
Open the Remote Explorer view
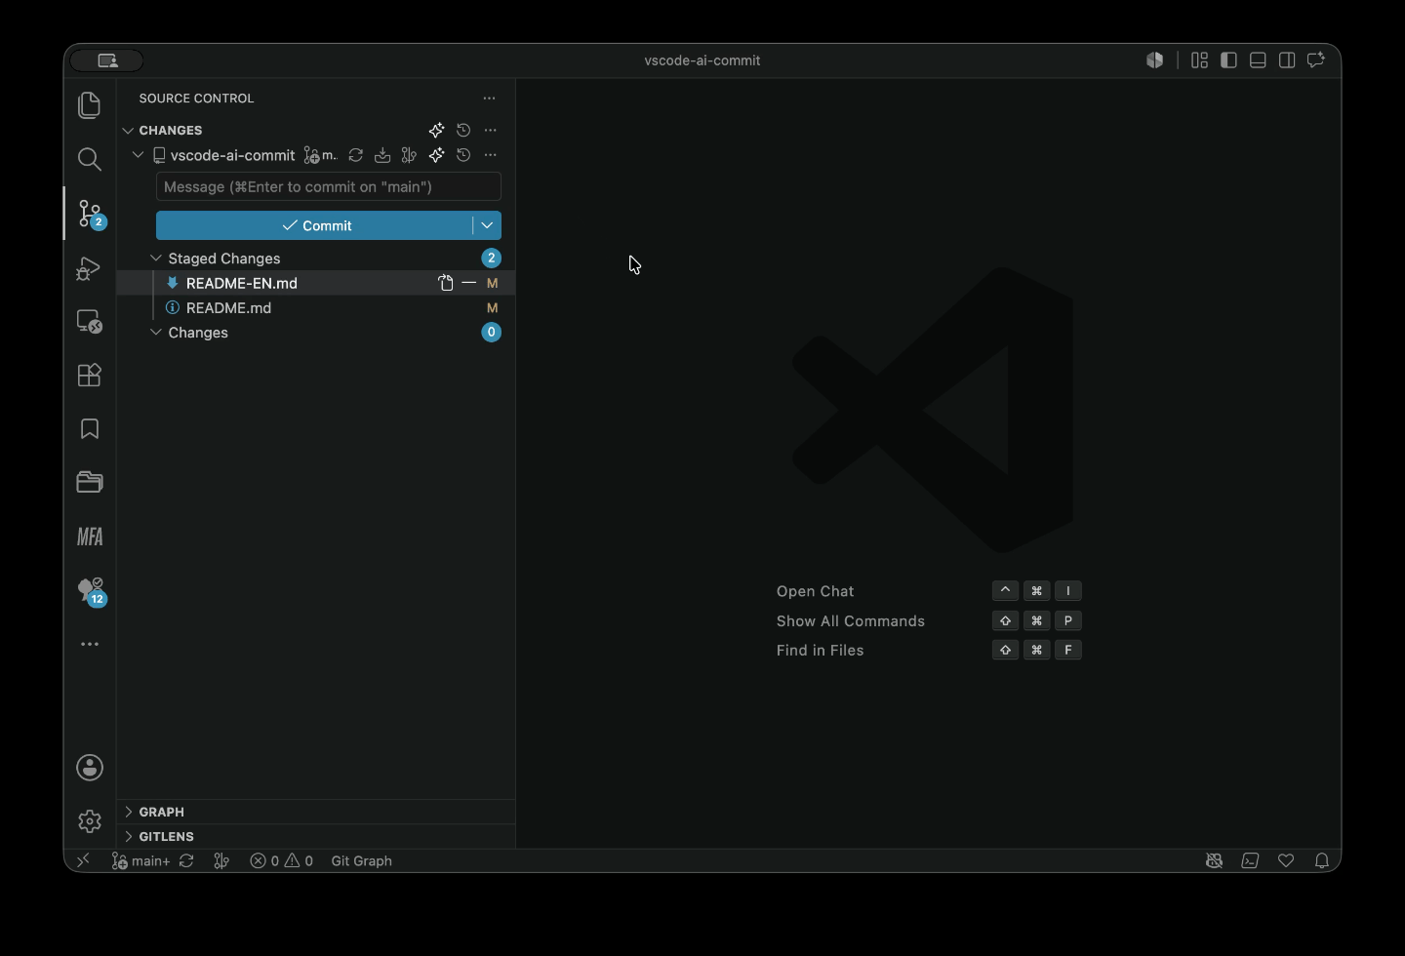[90, 321]
